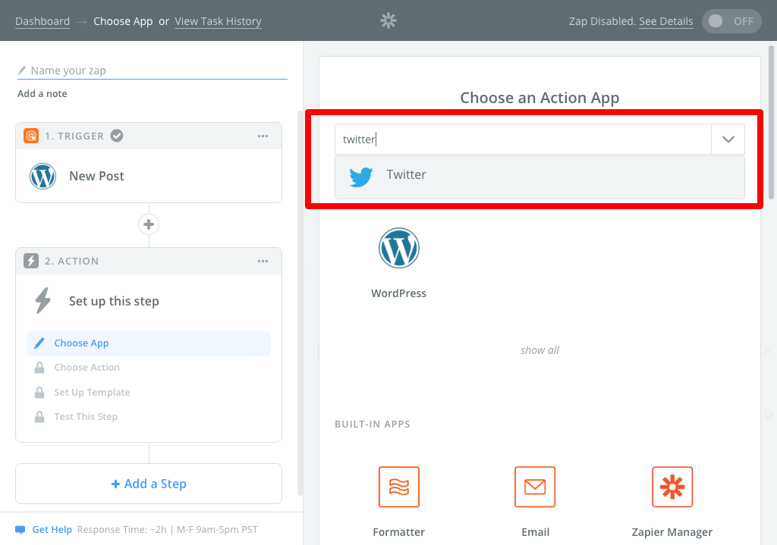Click the Zapier asterisk logo in header
The image size is (777, 545).
tap(388, 20)
